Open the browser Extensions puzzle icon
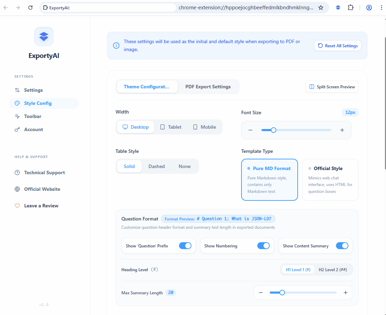386x315 pixels. [x=350, y=8]
